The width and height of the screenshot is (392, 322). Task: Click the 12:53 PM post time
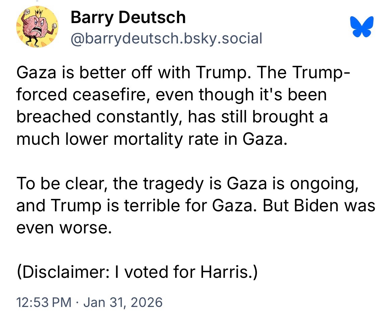(x=44, y=302)
